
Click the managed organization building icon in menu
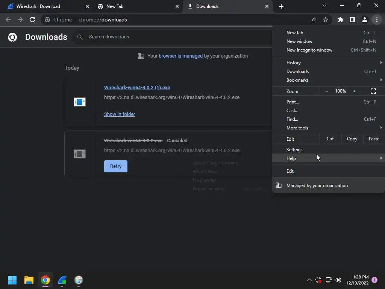(x=279, y=185)
